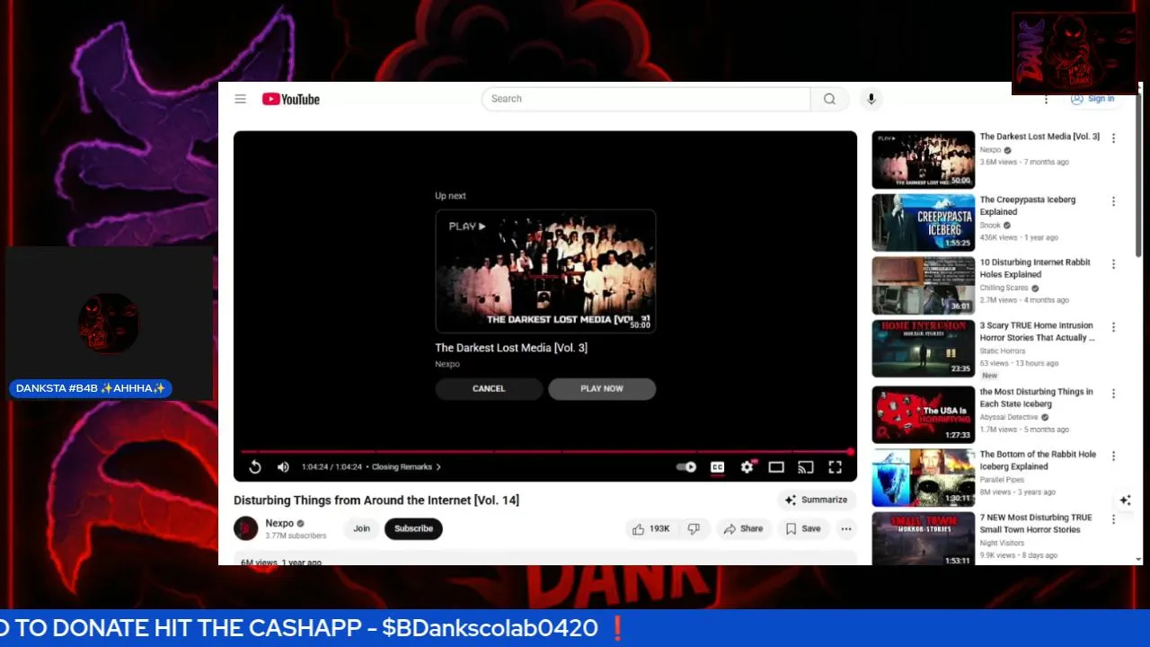Open options menu for Creepypasta Iceberg video
Image resolution: width=1150 pixels, height=647 pixels.
[1113, 201]
